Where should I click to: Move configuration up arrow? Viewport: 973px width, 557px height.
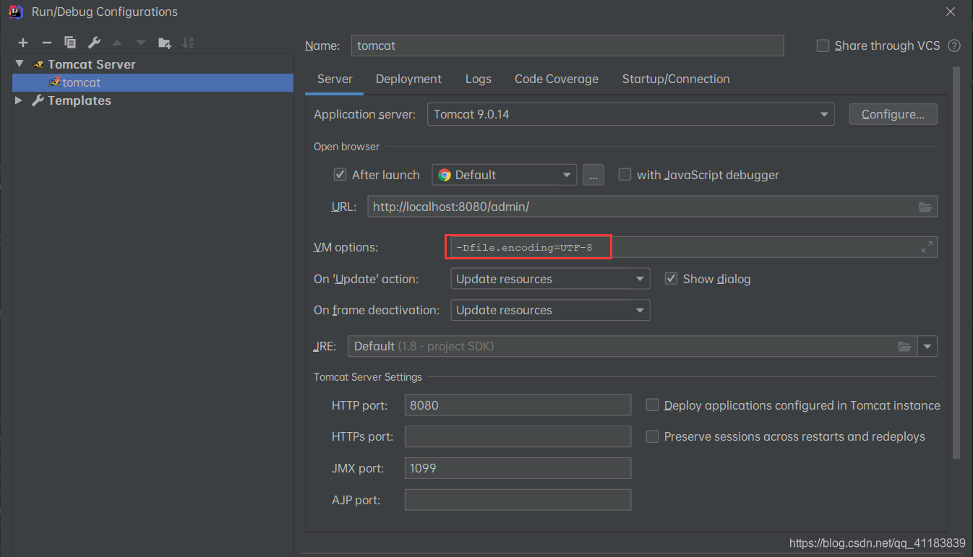pos(117,43)
